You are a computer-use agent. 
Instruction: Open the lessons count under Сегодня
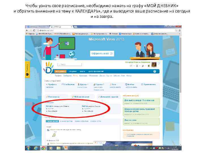pyautogui.click(x=51, y=109)
